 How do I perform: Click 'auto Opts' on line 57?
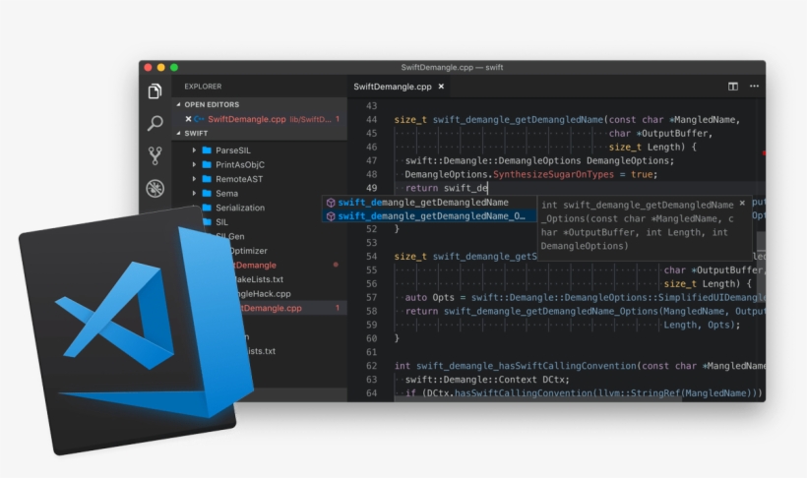430,298
